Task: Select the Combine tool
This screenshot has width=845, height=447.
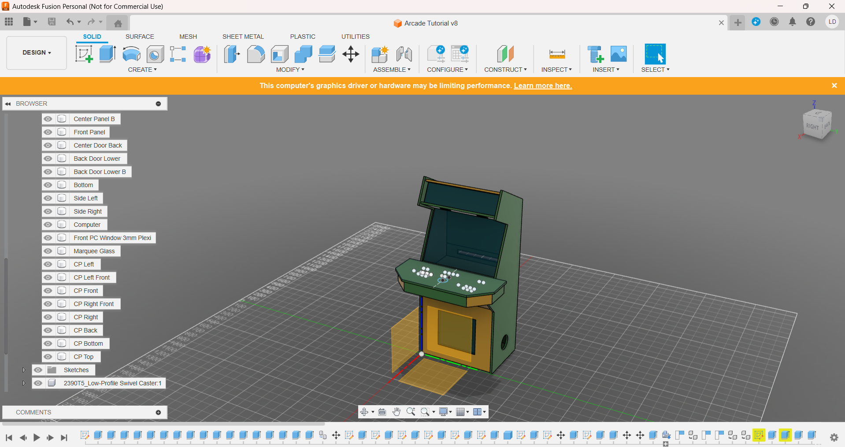Action: coord(303,54)
